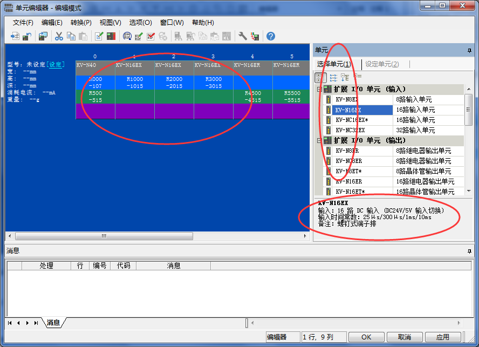Select KV-N16ET* transistor output unit row
The height and width of the screenshot is (347, 479).
tap(393, 192)
